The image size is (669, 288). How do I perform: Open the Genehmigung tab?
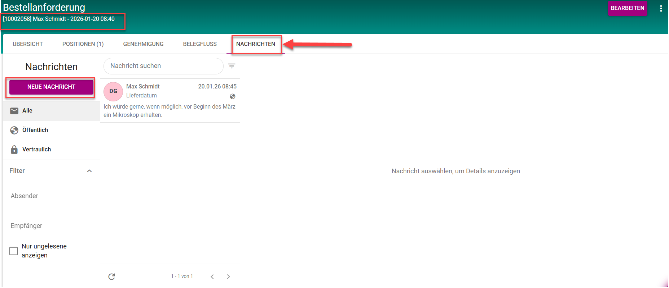(x=143, y=44)
